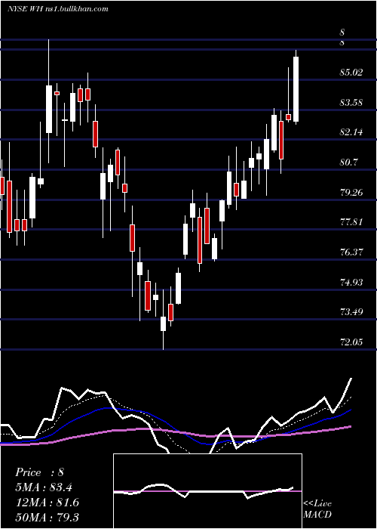377x529 pixels.
Task: Click the 85.02 price level label
Action: click(351, 73)
